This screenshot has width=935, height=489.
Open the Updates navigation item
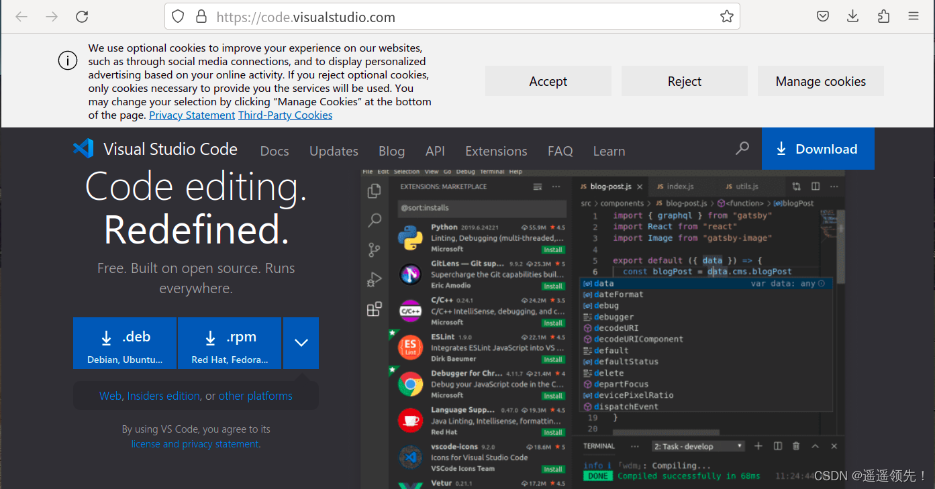[334, 151]
